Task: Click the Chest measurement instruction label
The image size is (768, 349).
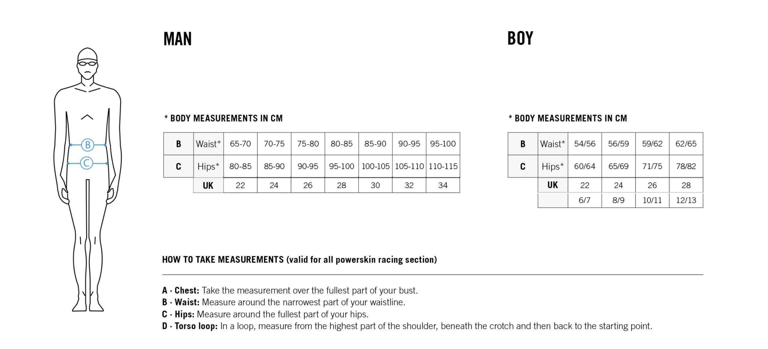Action: [187, 290]
